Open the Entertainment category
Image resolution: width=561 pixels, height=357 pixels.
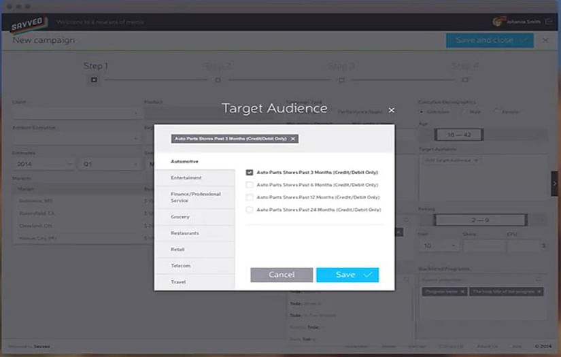pos(186,178)
